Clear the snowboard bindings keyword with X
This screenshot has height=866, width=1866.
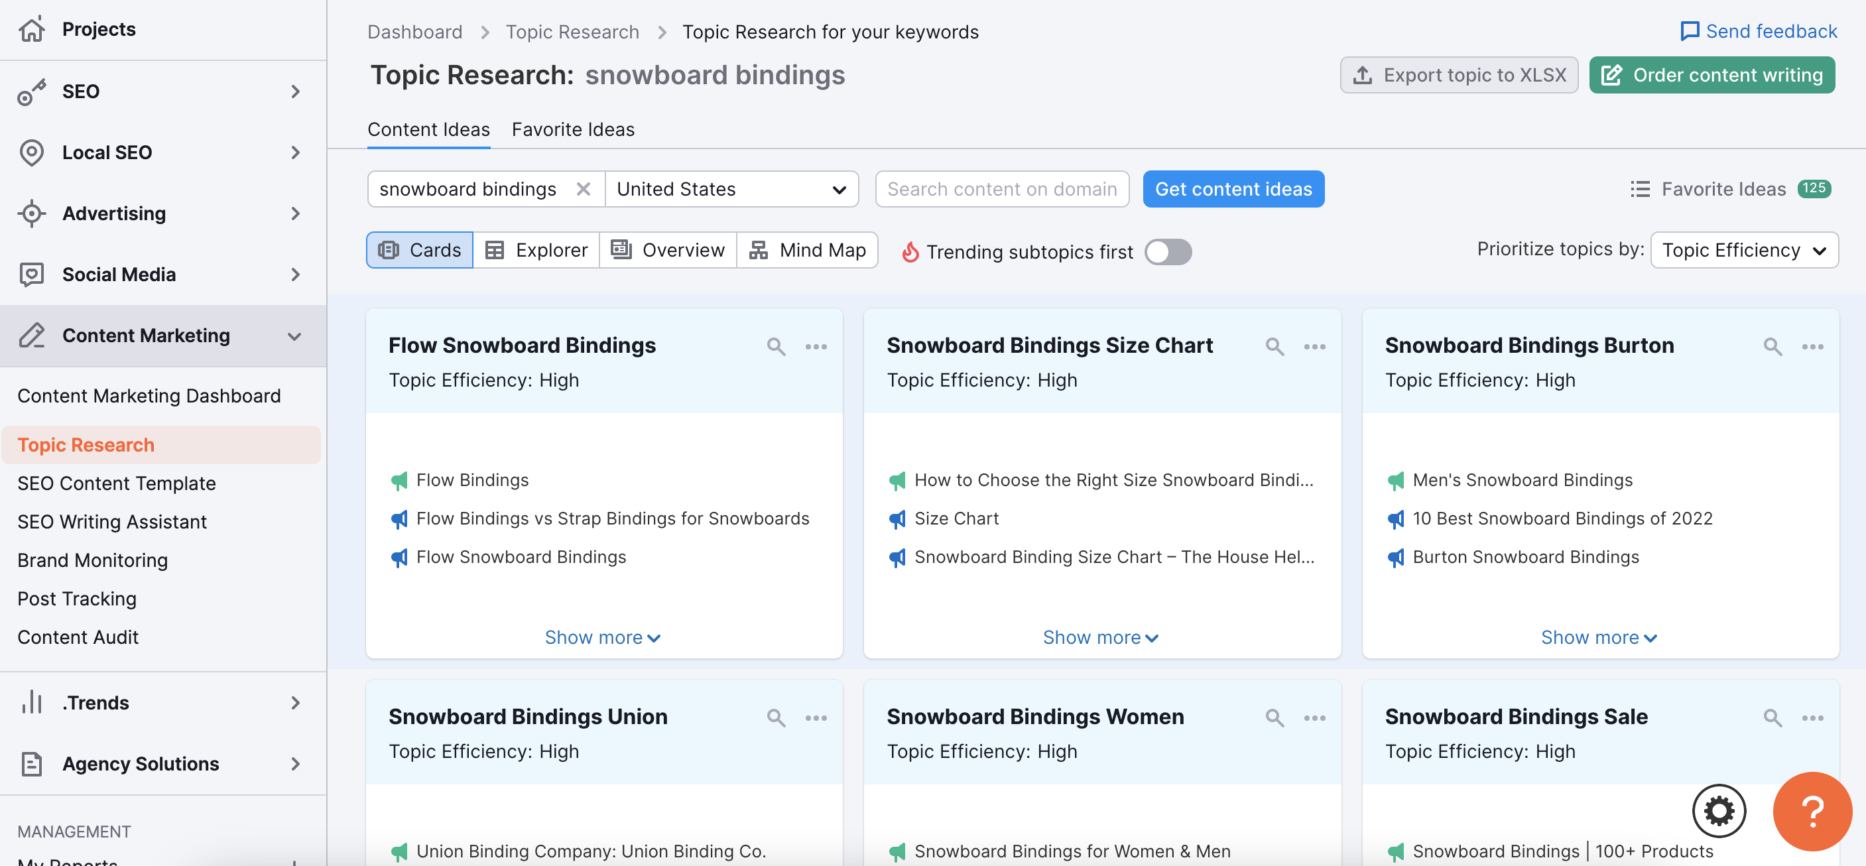pos(582,189)
